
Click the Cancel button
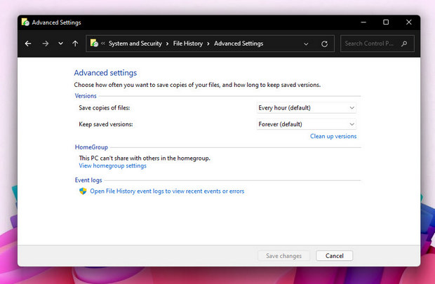click(334, 256)
